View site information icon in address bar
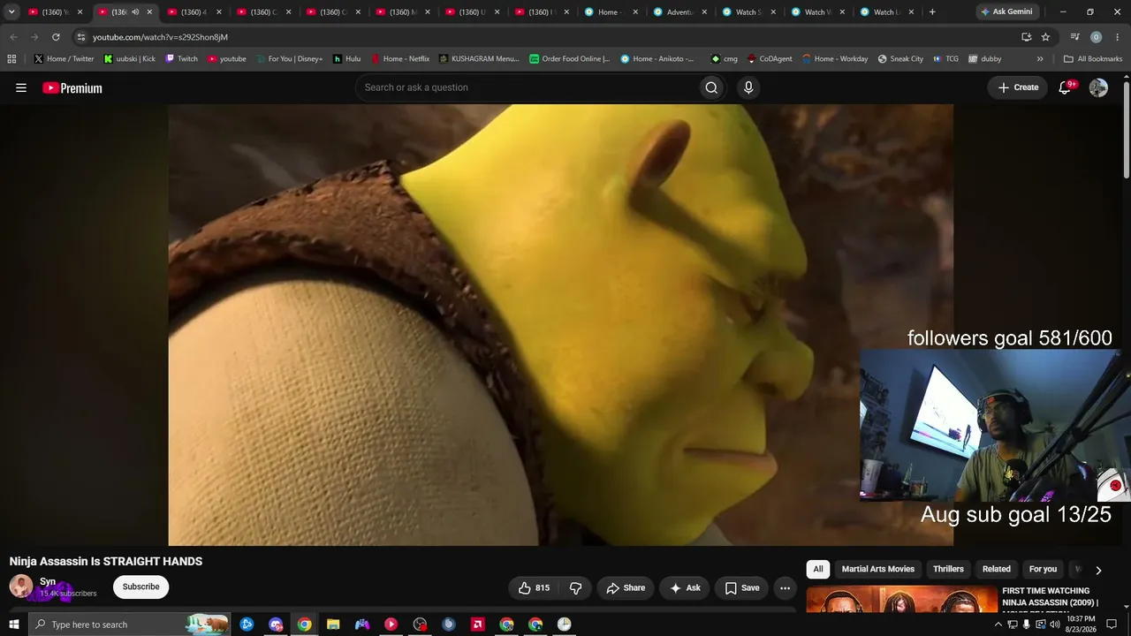This screenshot has height=636, width=1131. click(80, 37)
